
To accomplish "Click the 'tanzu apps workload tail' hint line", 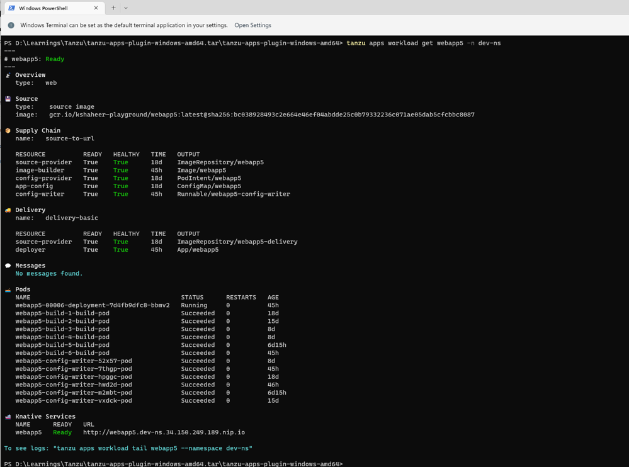I will pyautogui.click(x=128, y=448).
